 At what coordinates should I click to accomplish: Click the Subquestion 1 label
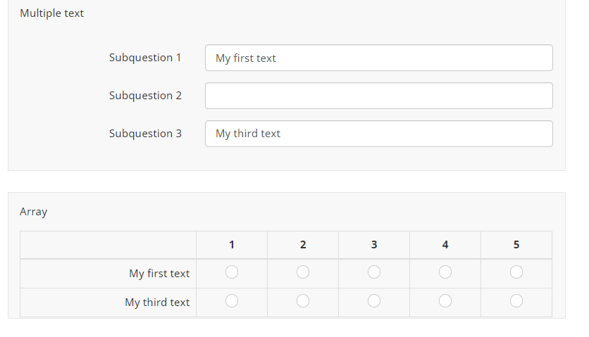tap(145, 58)
